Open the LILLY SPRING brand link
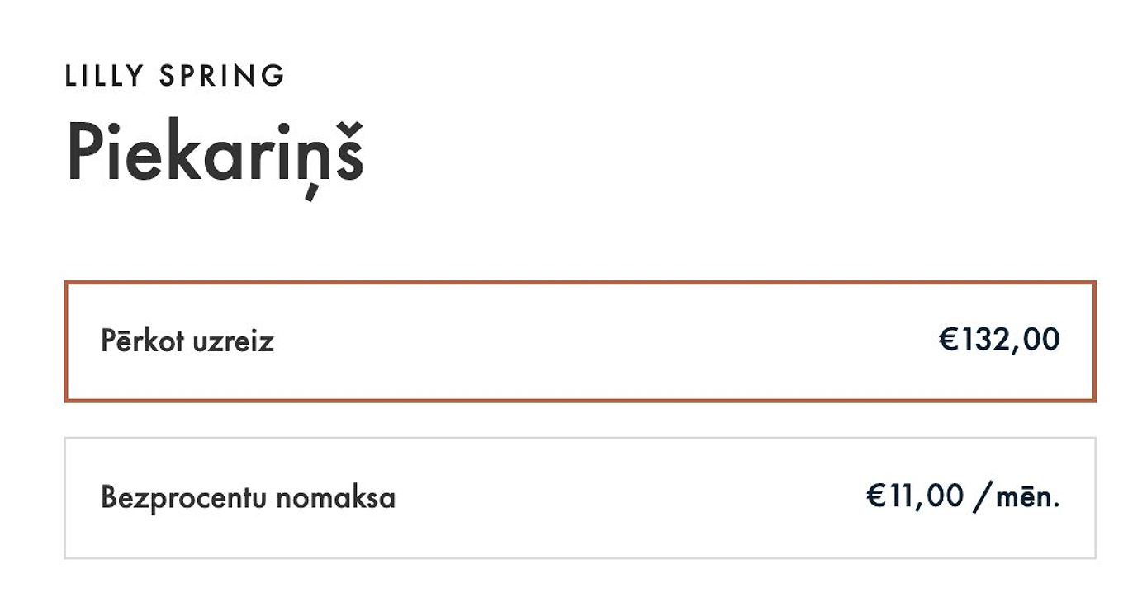The width and height of the screenshot is (1128, 611). (175, 76)
